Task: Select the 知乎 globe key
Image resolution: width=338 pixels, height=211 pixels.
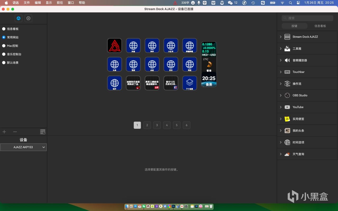Action: click(x=115, y=83)
